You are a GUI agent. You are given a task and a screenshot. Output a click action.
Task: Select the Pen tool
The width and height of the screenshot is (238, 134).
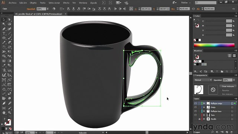coord(4,29)
